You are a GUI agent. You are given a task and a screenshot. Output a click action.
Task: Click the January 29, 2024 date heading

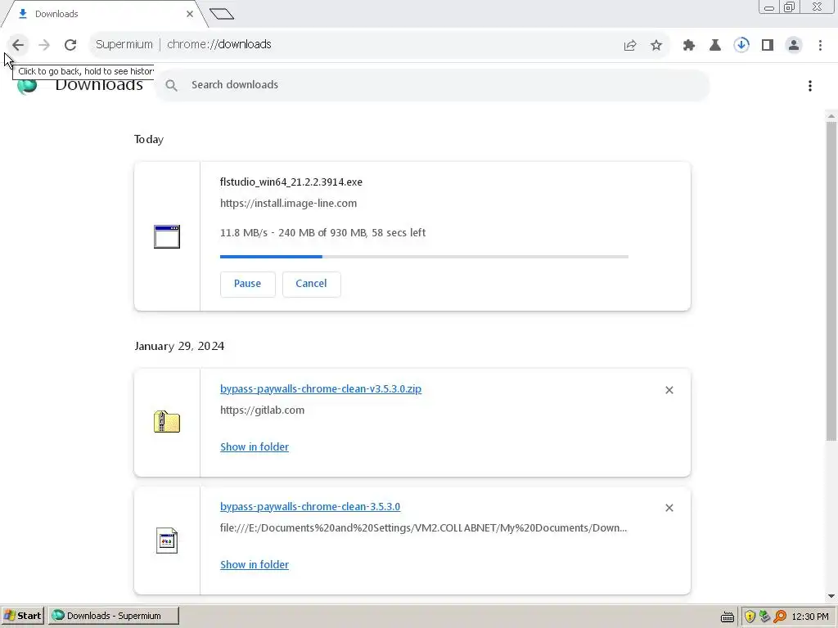tap(179, 346)
